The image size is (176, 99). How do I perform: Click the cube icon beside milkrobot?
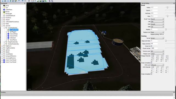pyautogui.click(x=9, y=38)
